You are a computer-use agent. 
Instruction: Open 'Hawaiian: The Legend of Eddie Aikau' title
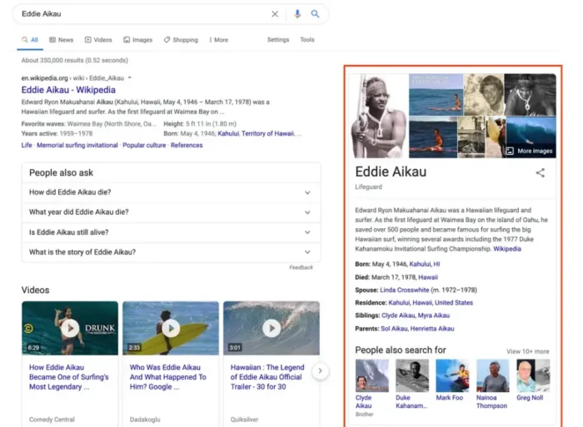(267, 377)
